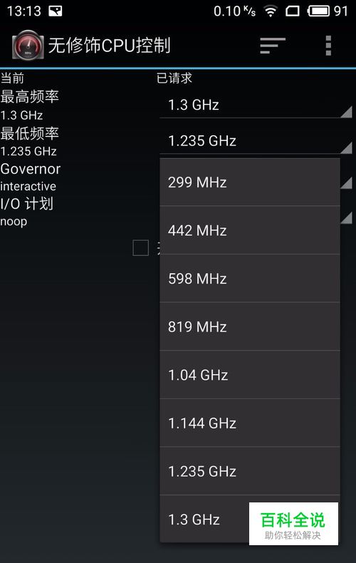
Task: Tap the Wi-Fi status icon
Action: (x=271, y=11)
